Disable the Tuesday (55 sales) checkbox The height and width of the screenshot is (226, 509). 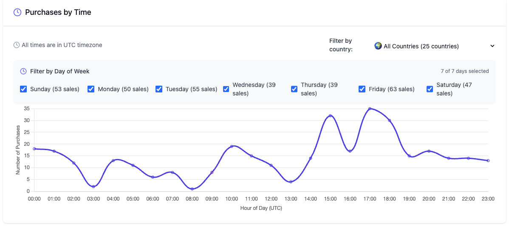pos(159,89)
